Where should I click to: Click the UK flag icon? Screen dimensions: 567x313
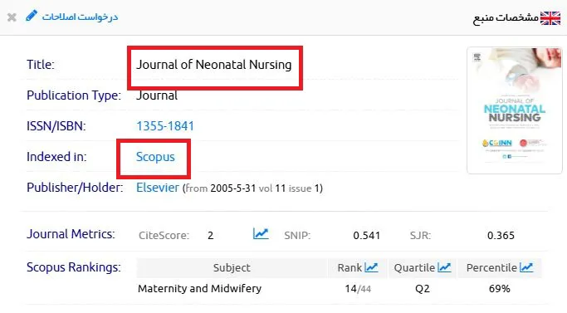550,18
